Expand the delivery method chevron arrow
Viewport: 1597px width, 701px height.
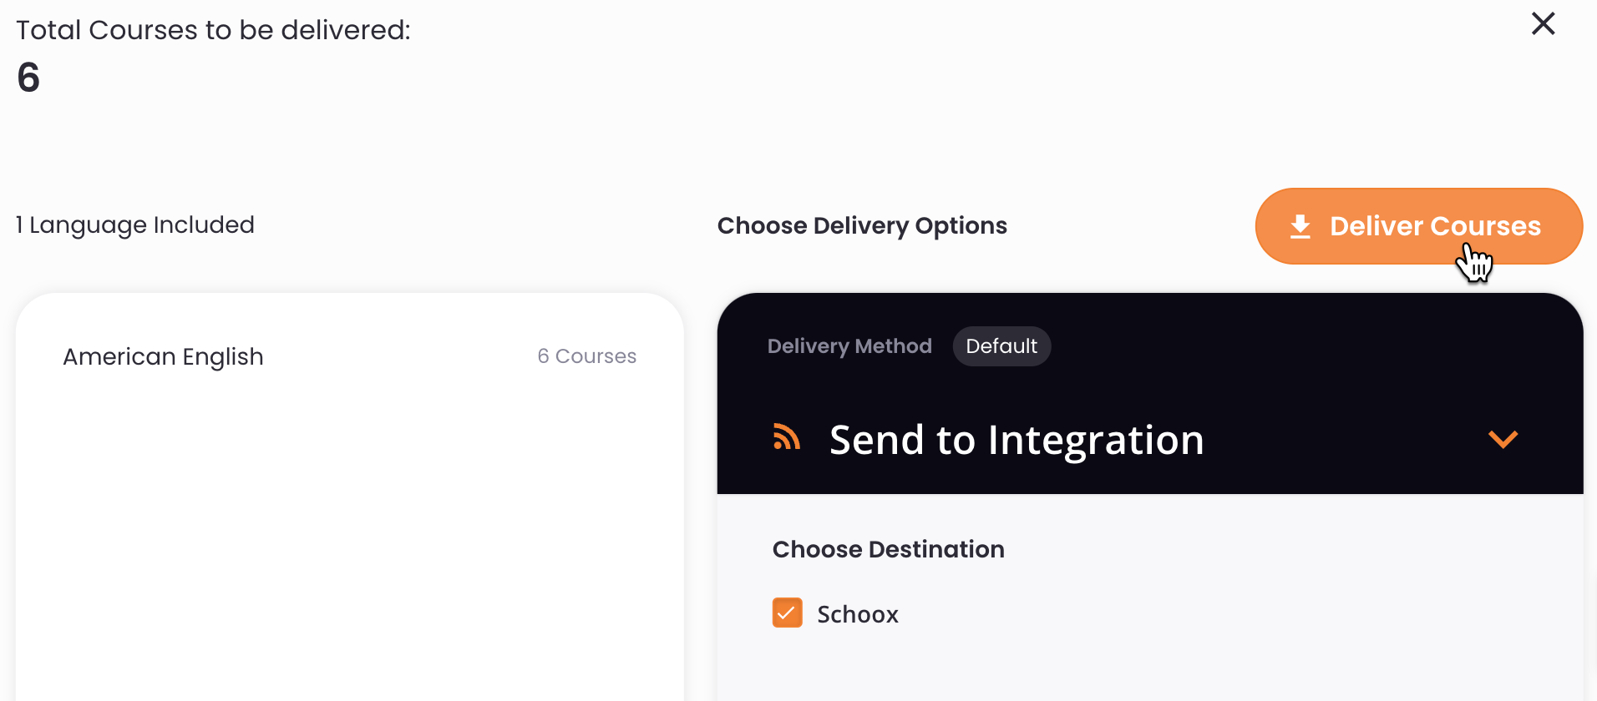[1503, 439]
